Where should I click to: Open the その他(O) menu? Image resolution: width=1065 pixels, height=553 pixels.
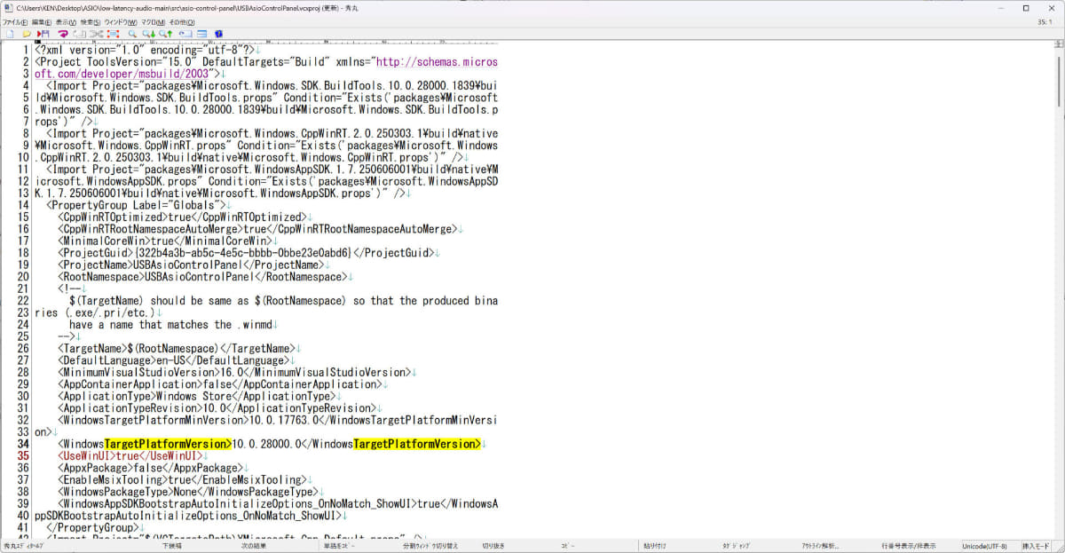point(182,21)
